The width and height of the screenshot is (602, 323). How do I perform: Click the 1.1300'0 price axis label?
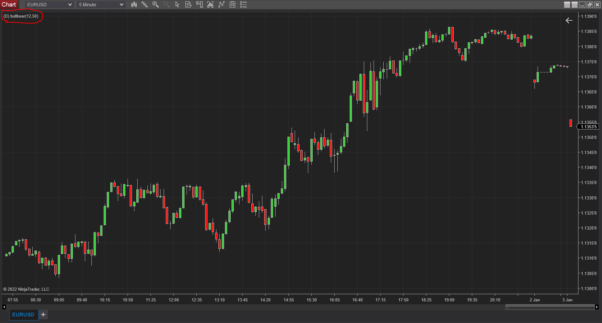[x=588, y=289]
